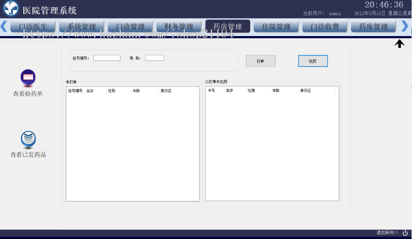Image resolution: width=412 pixels, height=239 pixels.
Task: Click the black up arrow icon
Action: (399, 43)
